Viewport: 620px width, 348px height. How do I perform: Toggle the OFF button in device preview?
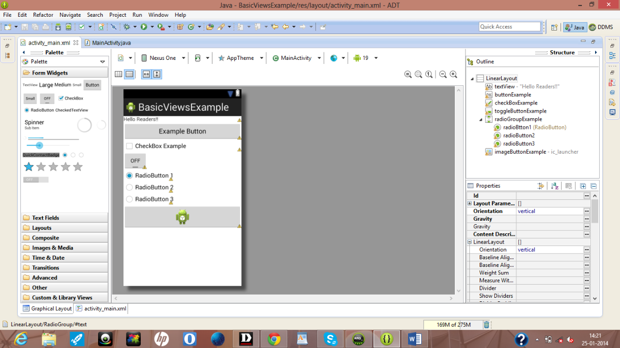pyautogui.click(x=135, y=161)
